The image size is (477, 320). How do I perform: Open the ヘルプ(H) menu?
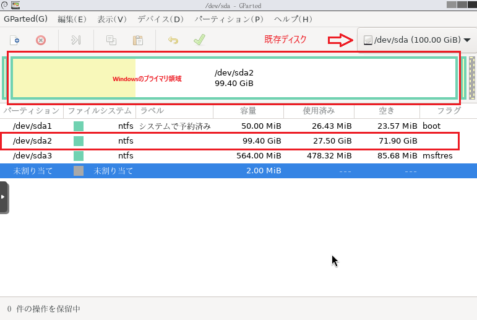coord(293,19)
